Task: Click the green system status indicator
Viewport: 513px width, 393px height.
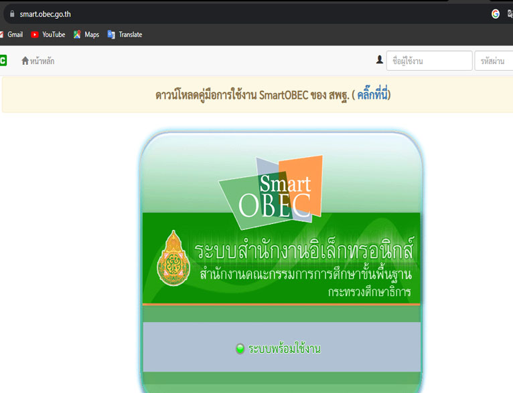Action: pos(240,349)
